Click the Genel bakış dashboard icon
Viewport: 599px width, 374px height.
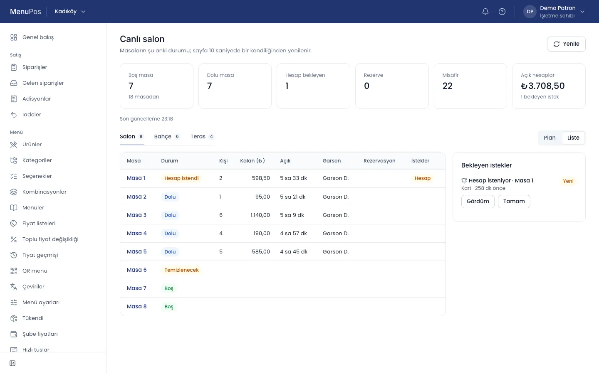click(14, 37)
